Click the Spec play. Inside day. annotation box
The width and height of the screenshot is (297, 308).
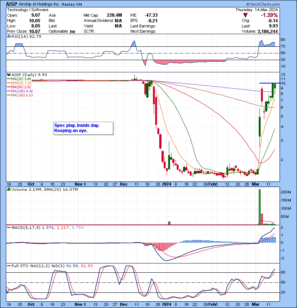[x=83, y=128]
